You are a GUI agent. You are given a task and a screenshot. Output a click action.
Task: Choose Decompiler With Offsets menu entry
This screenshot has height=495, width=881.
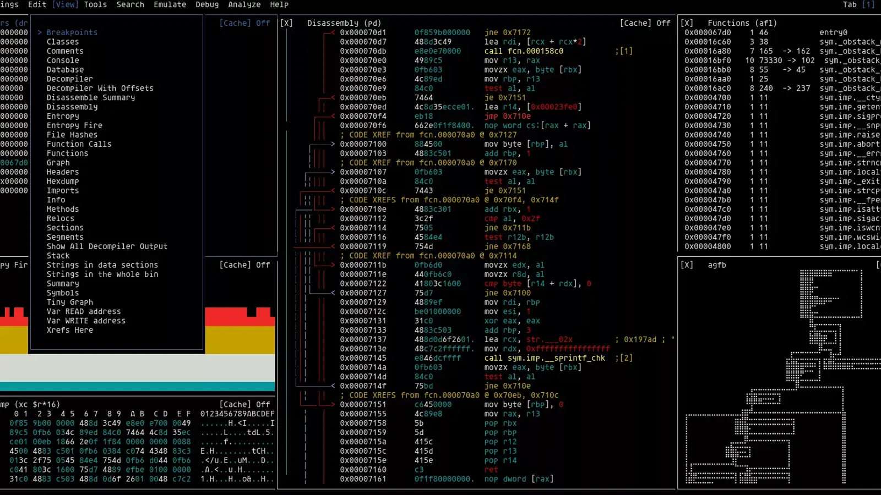click(x=100, y=88)
